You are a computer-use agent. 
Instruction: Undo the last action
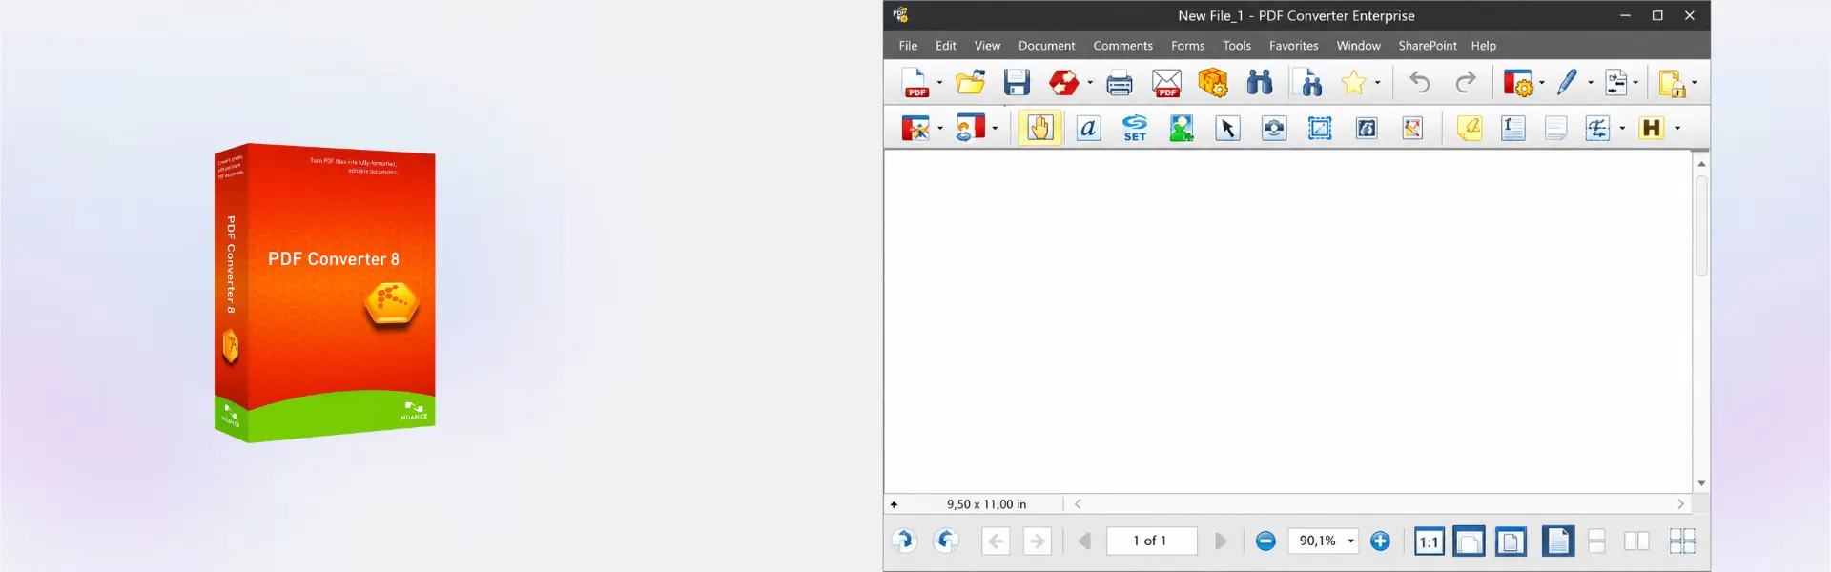1419,83
